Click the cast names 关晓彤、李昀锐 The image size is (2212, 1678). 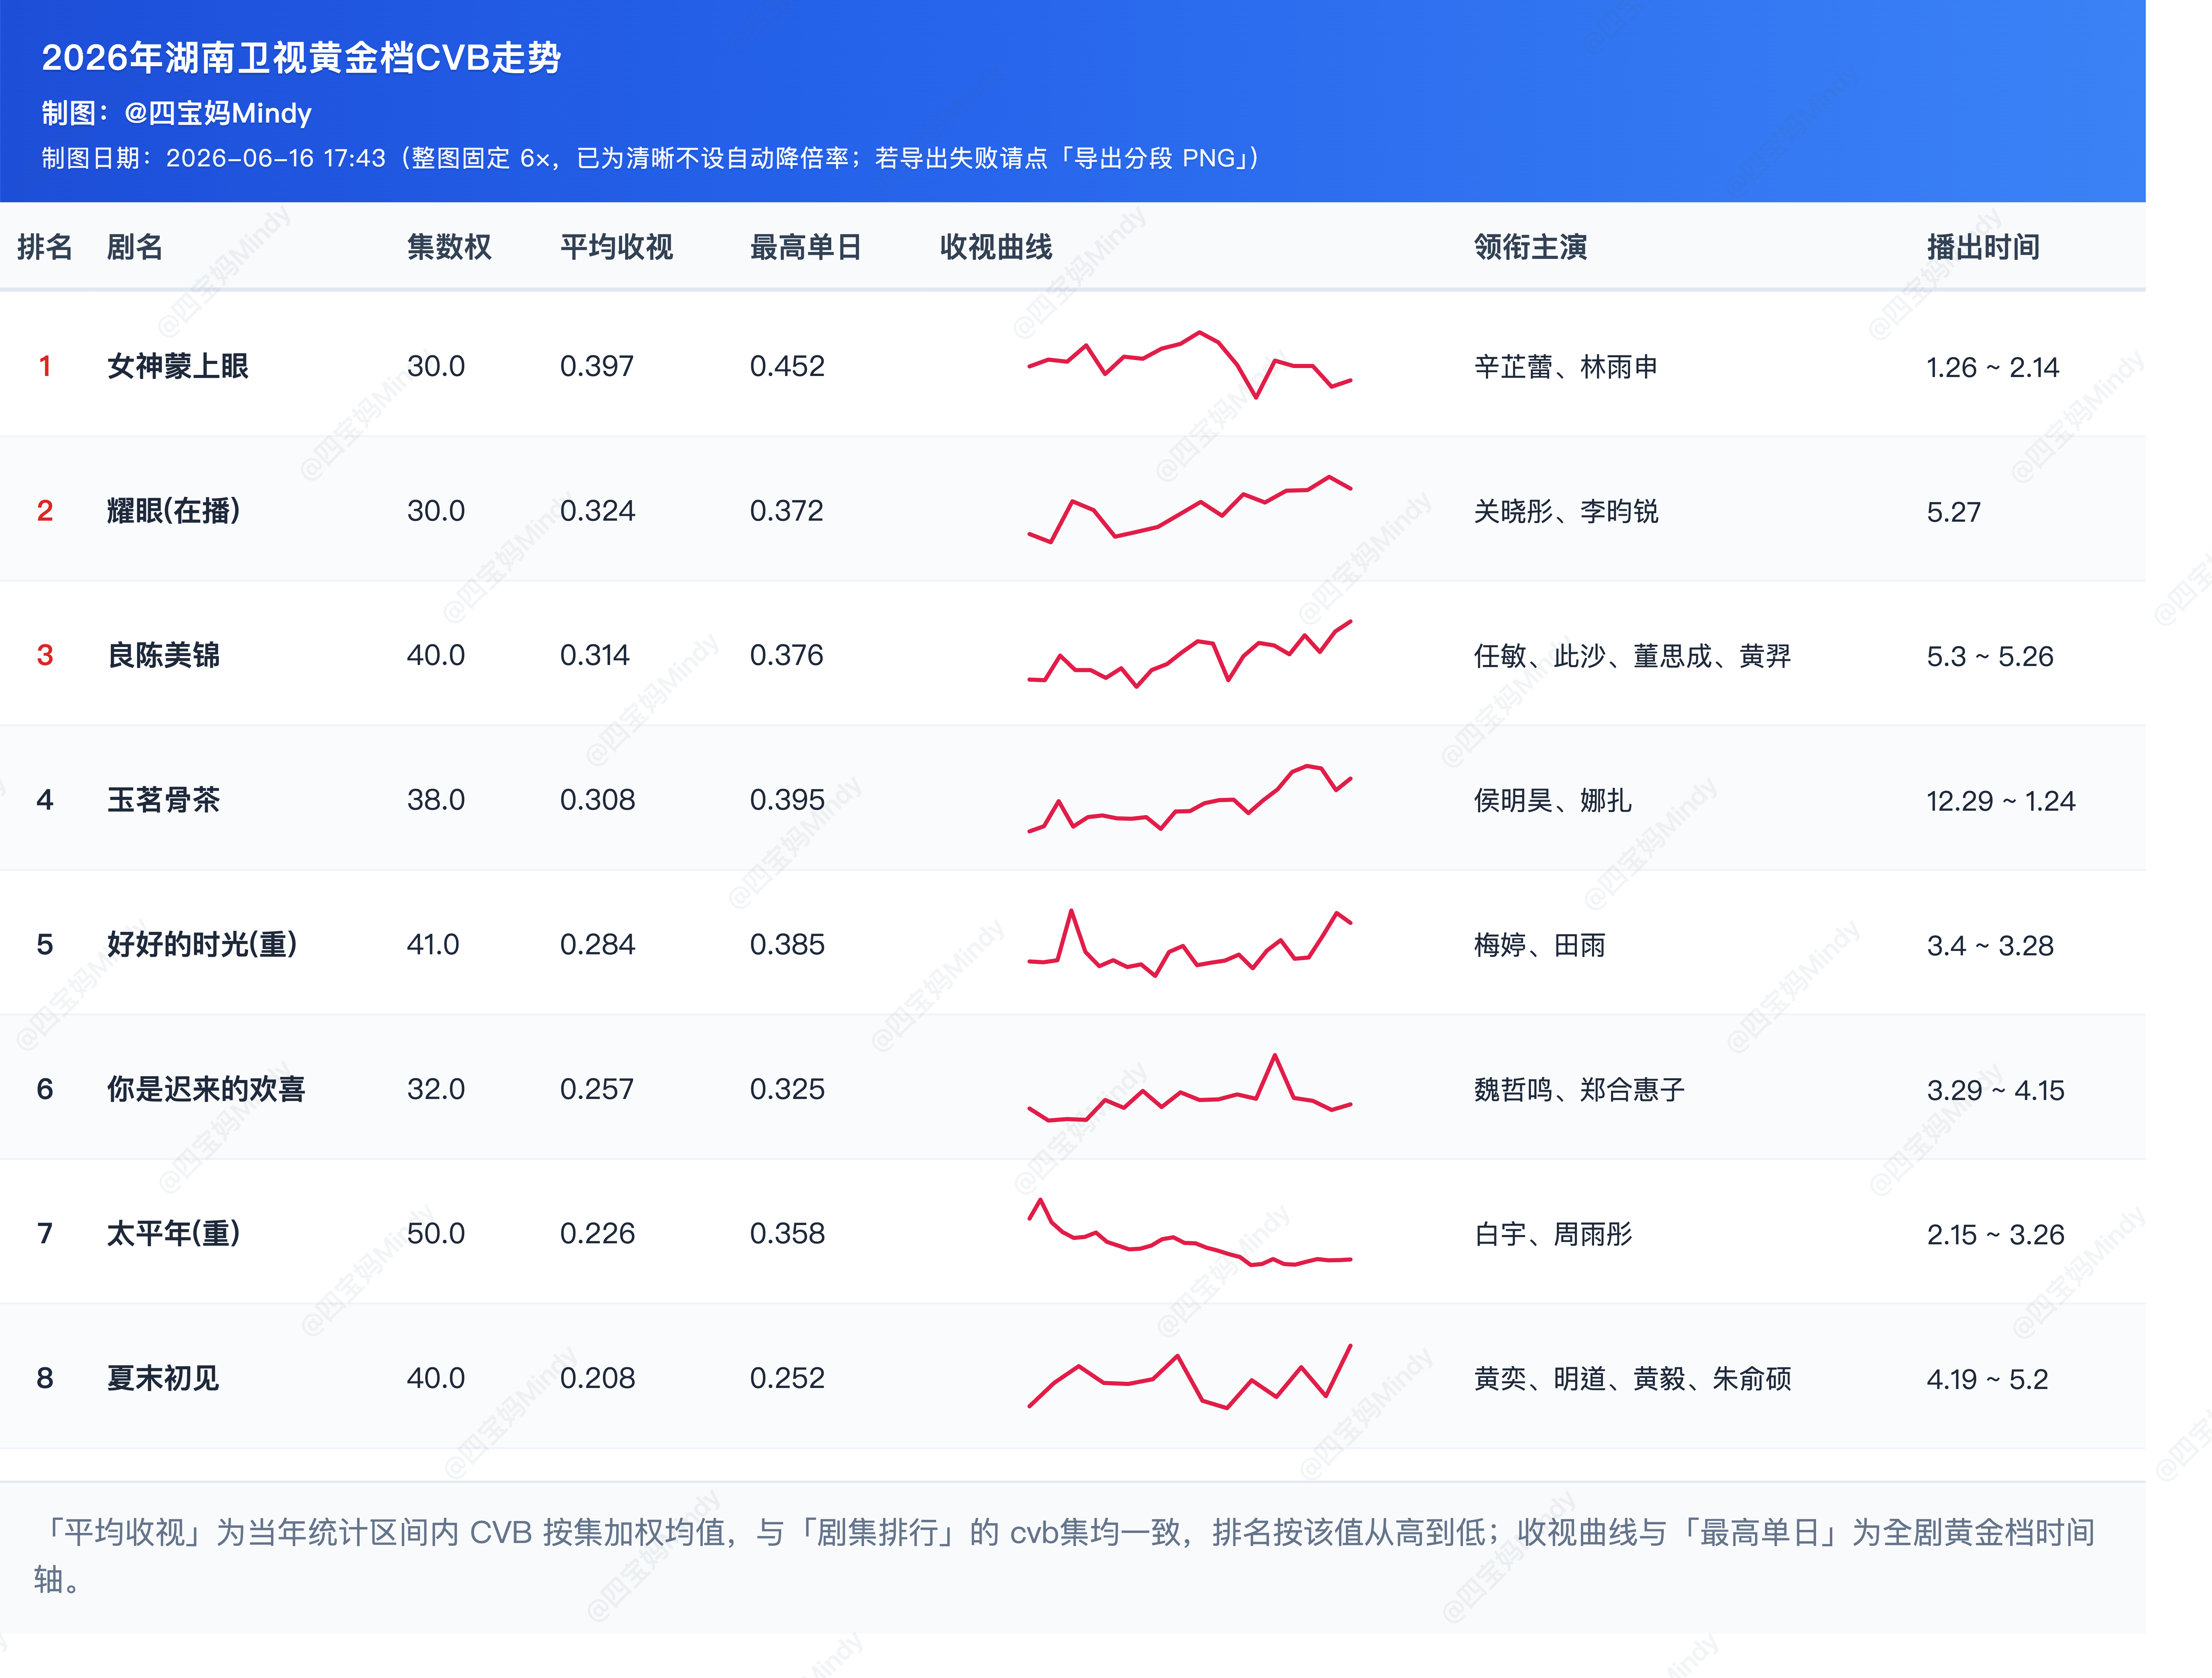(1566, 512)
